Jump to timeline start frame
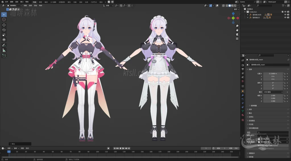 pyautogui.click(x=115, y=149)
